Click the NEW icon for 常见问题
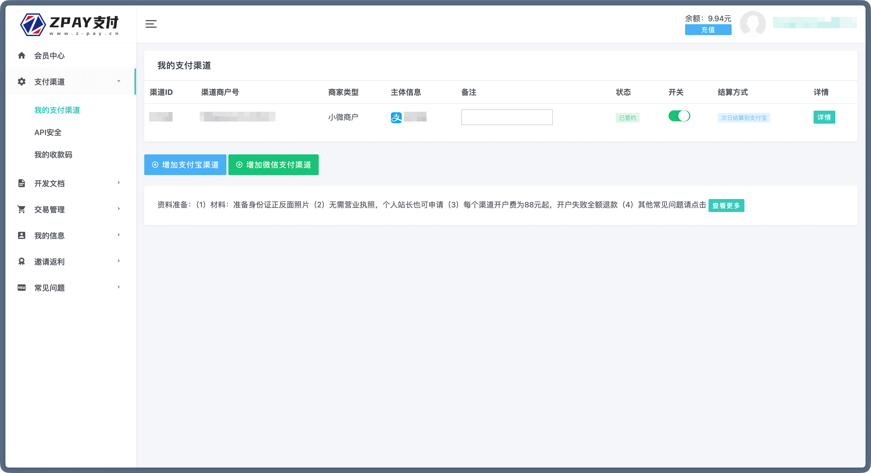 [x=22, y=288]
